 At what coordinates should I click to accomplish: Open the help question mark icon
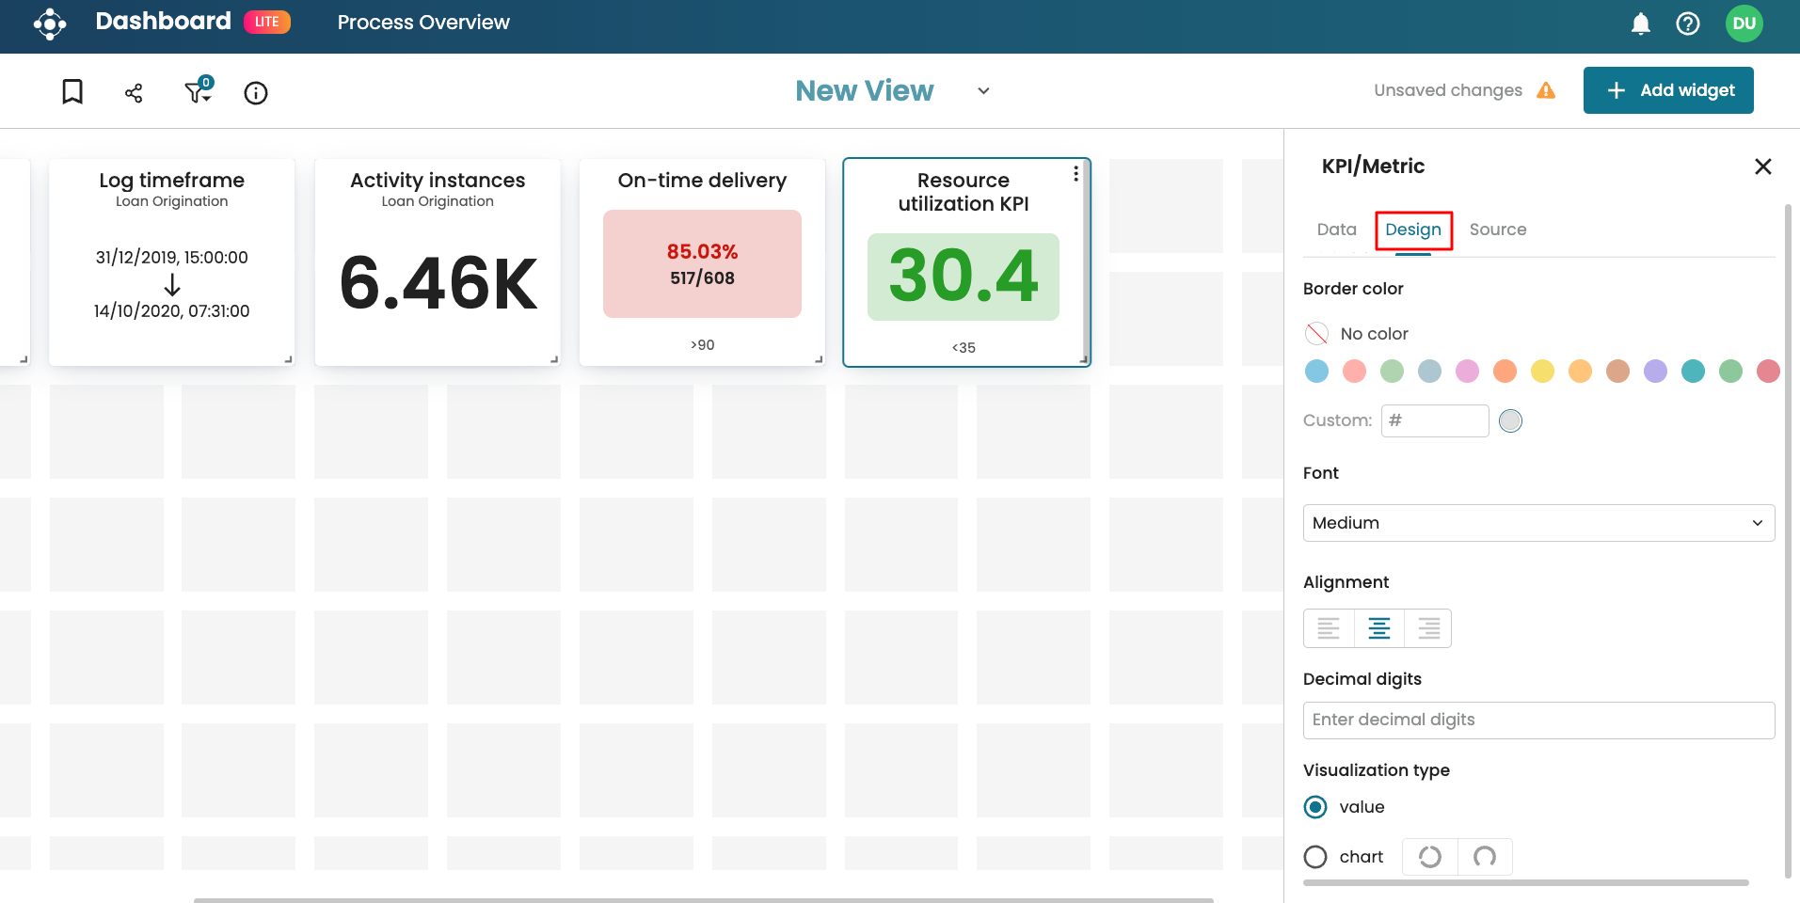(x=1688, y=24)
